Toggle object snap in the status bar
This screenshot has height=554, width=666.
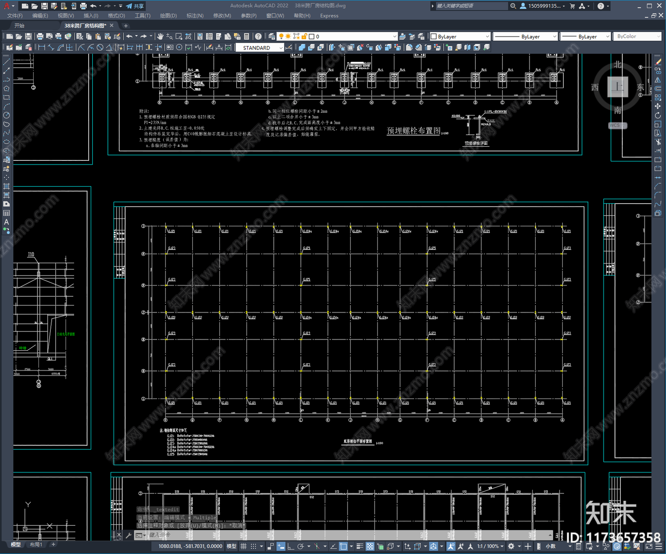(343, 546)
